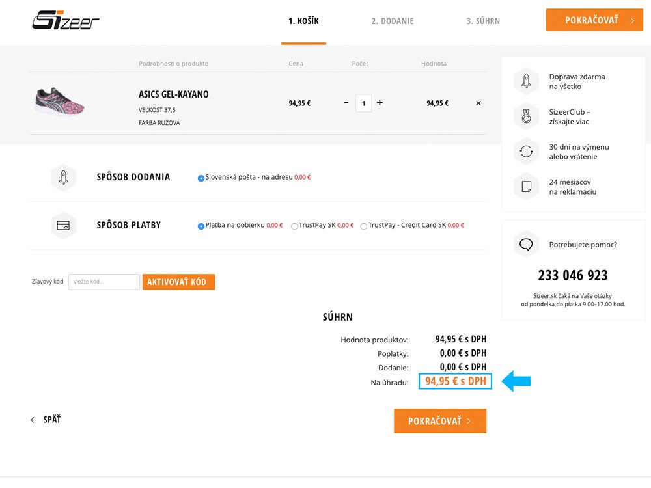
Task: Click the Aktivovať kód button
Action: pos(178,282)
